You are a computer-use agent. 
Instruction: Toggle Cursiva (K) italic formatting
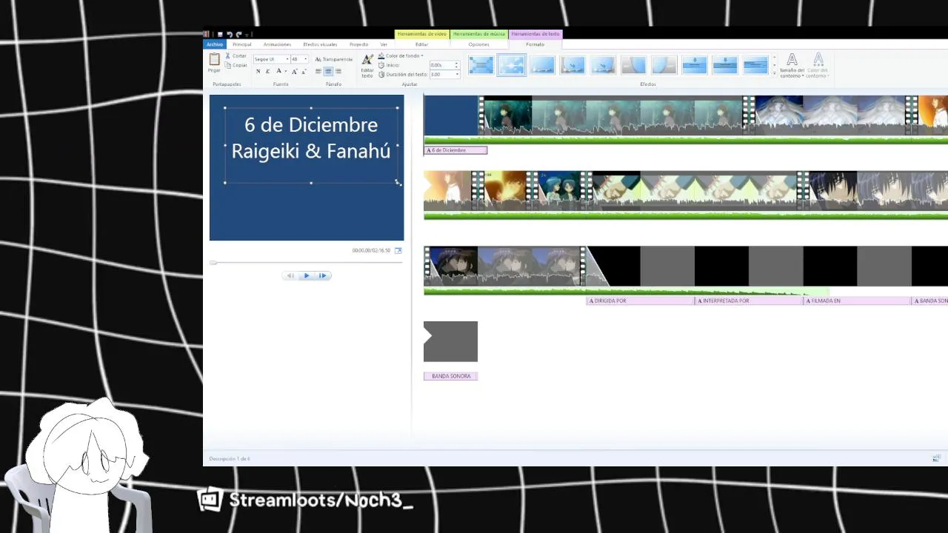267,71
